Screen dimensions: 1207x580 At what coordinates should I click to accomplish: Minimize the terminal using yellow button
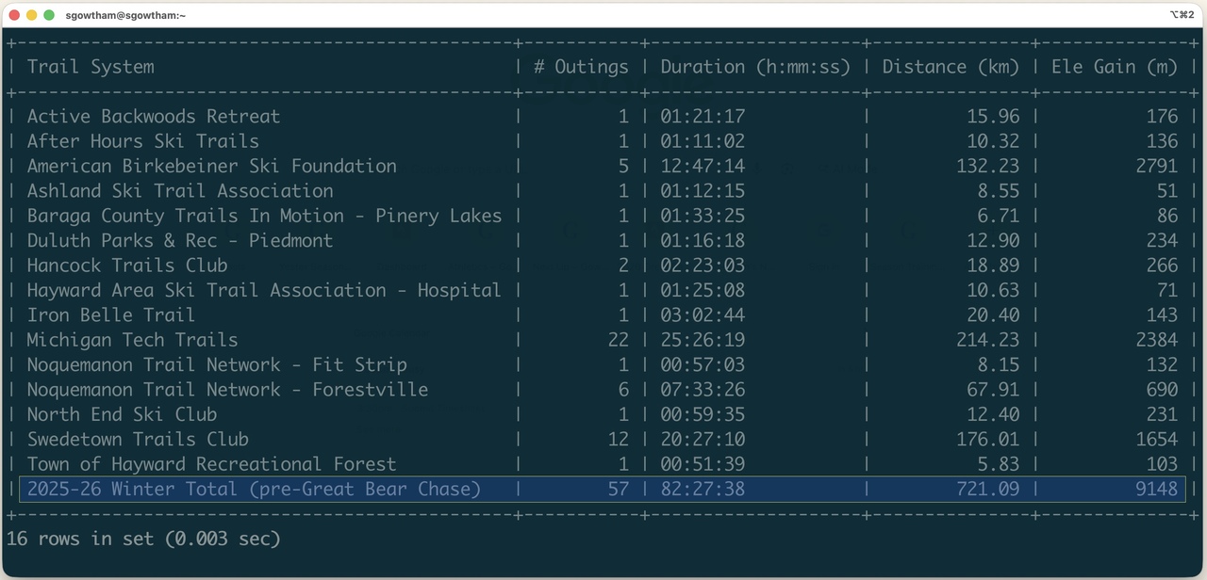31,15
